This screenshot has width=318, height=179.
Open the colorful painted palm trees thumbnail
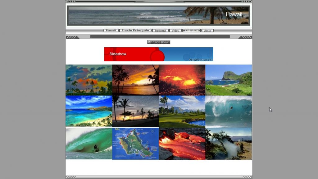[x=89, y=80]
